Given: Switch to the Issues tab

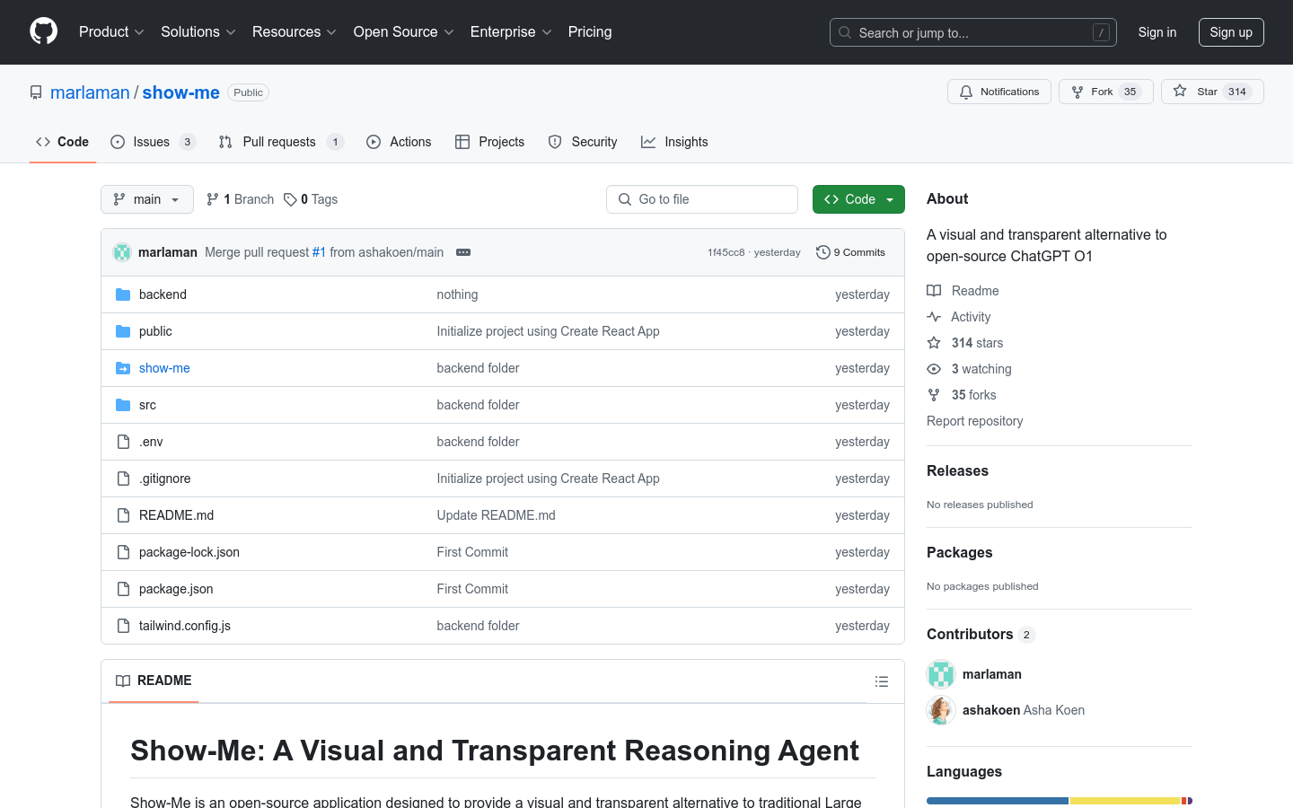Looking at the screenshot, I should (151, 142).
